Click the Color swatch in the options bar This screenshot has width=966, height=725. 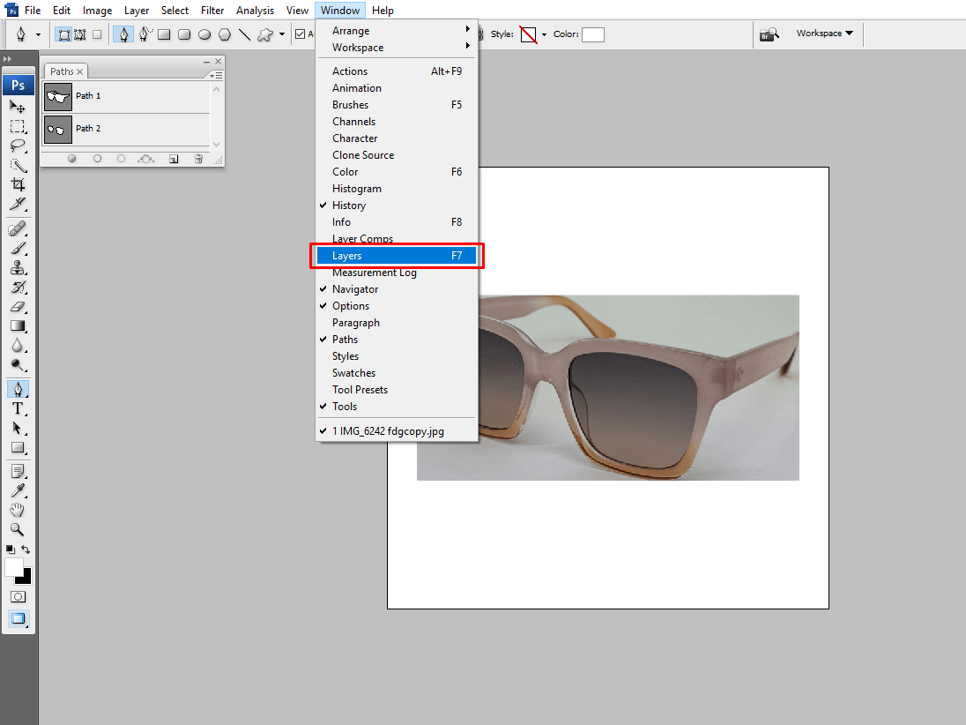click(593, 34)
